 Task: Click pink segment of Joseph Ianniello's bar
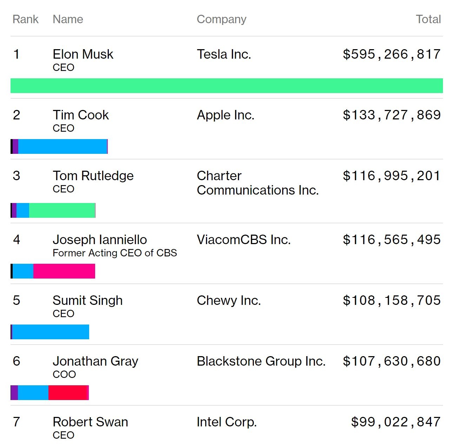(x=64, y=271)
